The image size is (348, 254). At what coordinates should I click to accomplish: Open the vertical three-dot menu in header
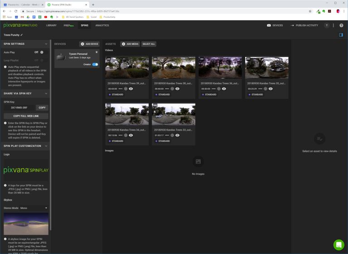[333, 25]
